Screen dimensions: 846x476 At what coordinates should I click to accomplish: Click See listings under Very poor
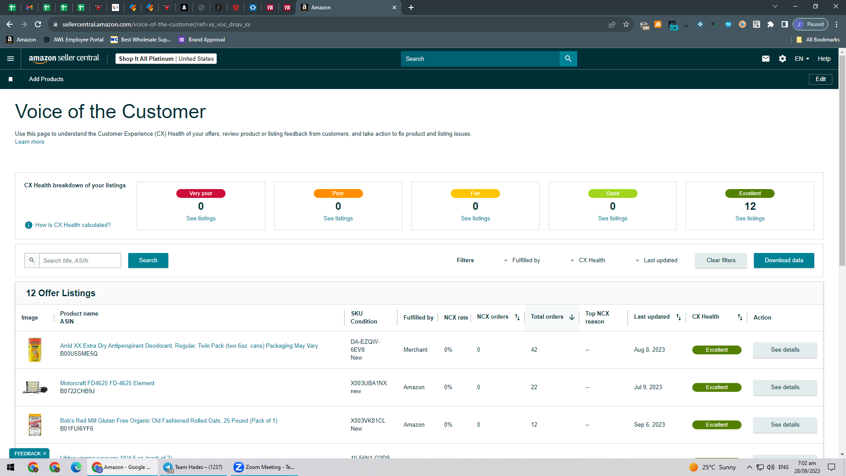point(201,219)
